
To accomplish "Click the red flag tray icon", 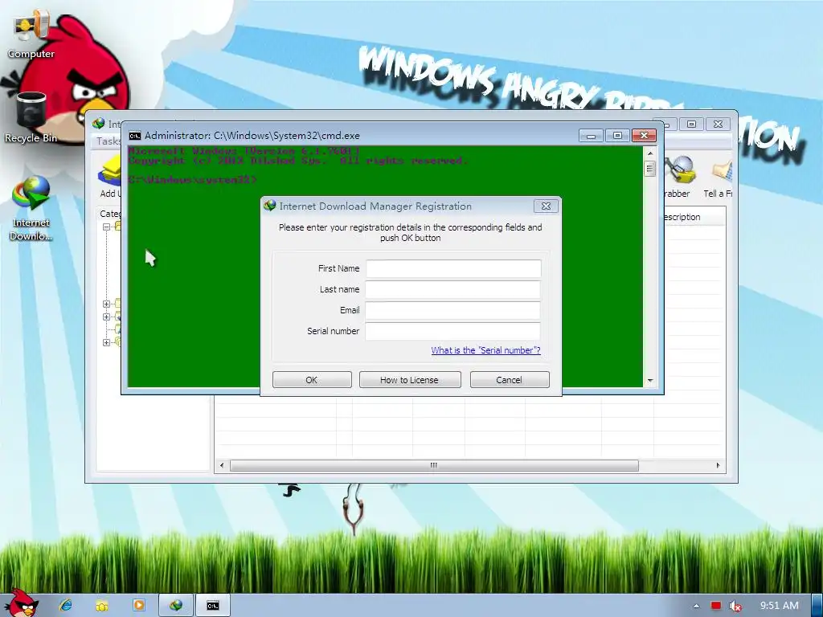I will tap(716, 606).
